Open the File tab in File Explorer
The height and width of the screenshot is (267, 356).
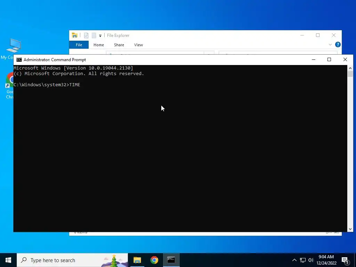79,45
